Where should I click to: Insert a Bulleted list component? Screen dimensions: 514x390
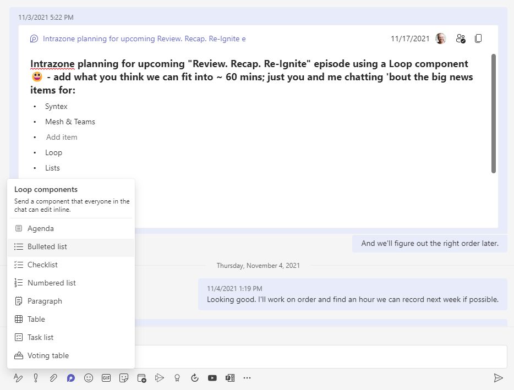coord(71,247)
